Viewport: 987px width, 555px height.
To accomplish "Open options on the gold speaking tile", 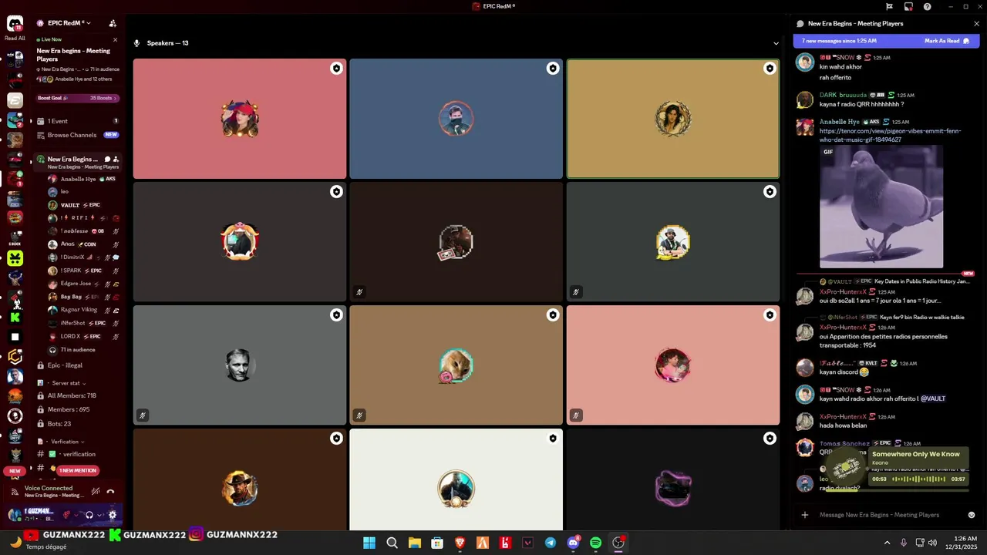I will [770, 69].
